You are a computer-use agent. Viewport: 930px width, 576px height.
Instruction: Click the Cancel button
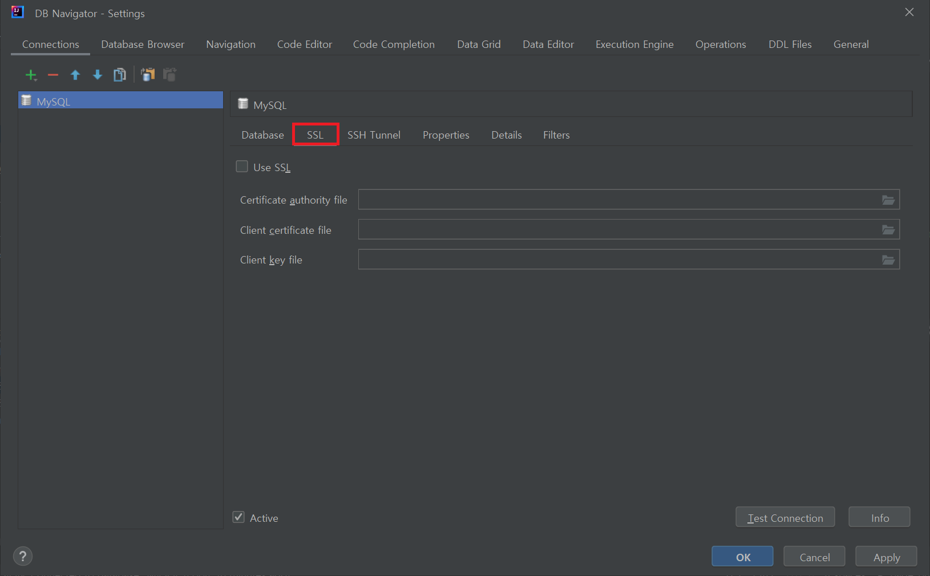pyautogui.click(x=814, y=557)
